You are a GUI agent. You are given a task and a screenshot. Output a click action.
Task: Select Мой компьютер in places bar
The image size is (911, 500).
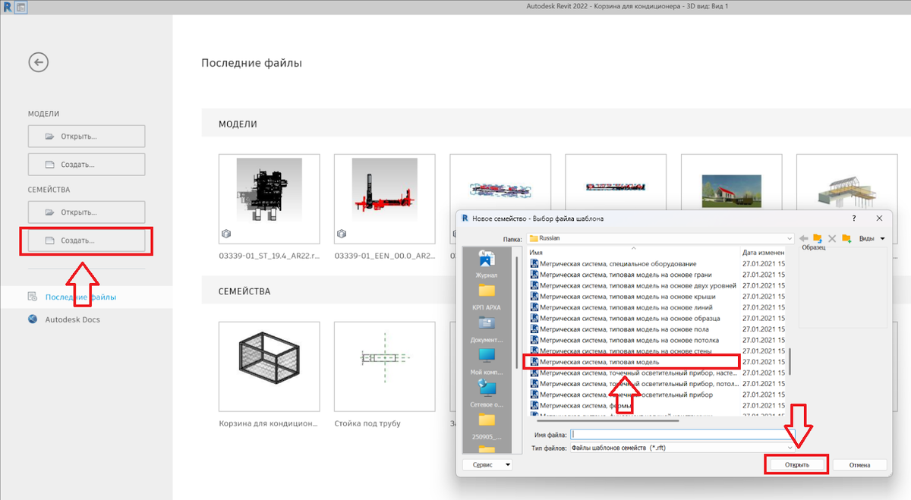pyautogui.click(x=486, y=362)
